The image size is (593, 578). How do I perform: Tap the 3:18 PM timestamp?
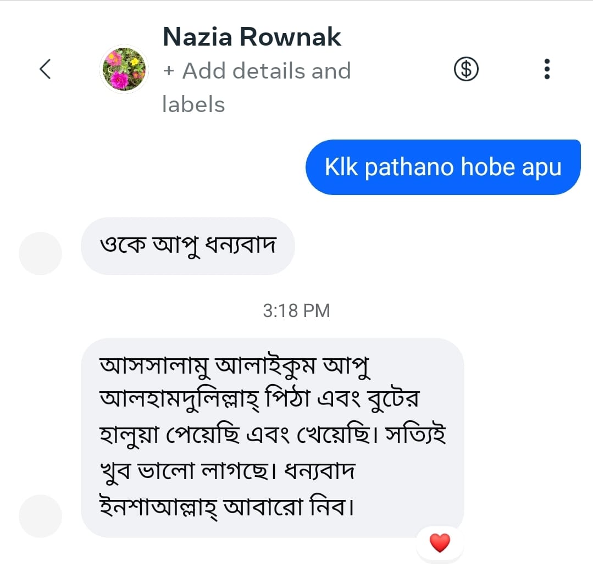[x=296, y=310]
